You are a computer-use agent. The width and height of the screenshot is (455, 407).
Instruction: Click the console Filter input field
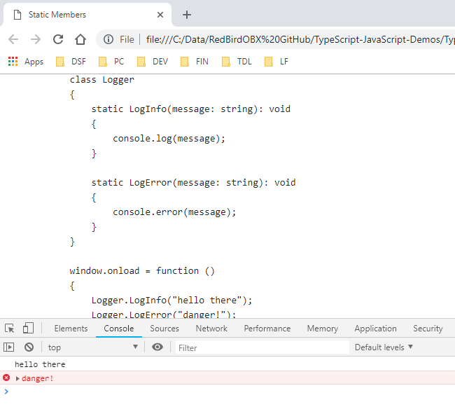pos(260,347)
